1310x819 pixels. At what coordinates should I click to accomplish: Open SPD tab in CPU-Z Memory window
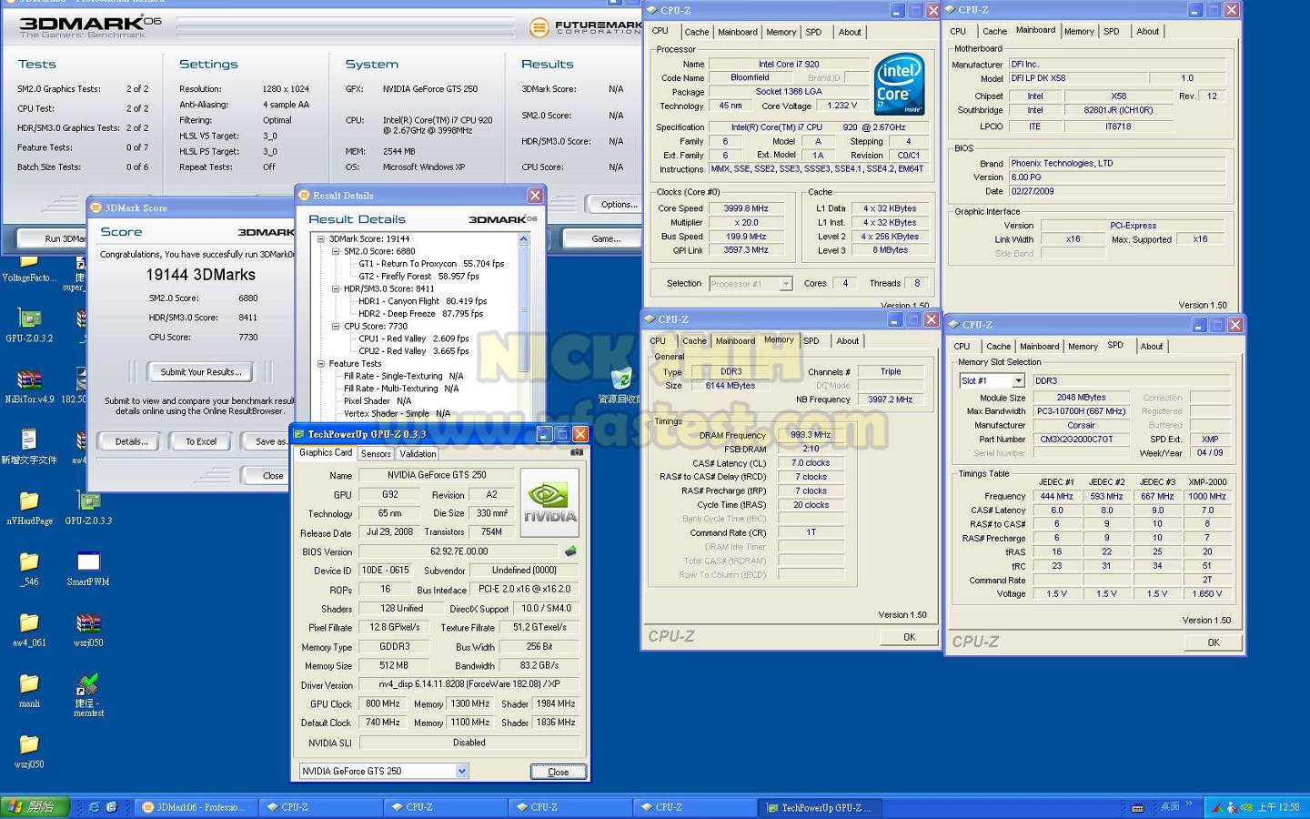coord(811,340)
